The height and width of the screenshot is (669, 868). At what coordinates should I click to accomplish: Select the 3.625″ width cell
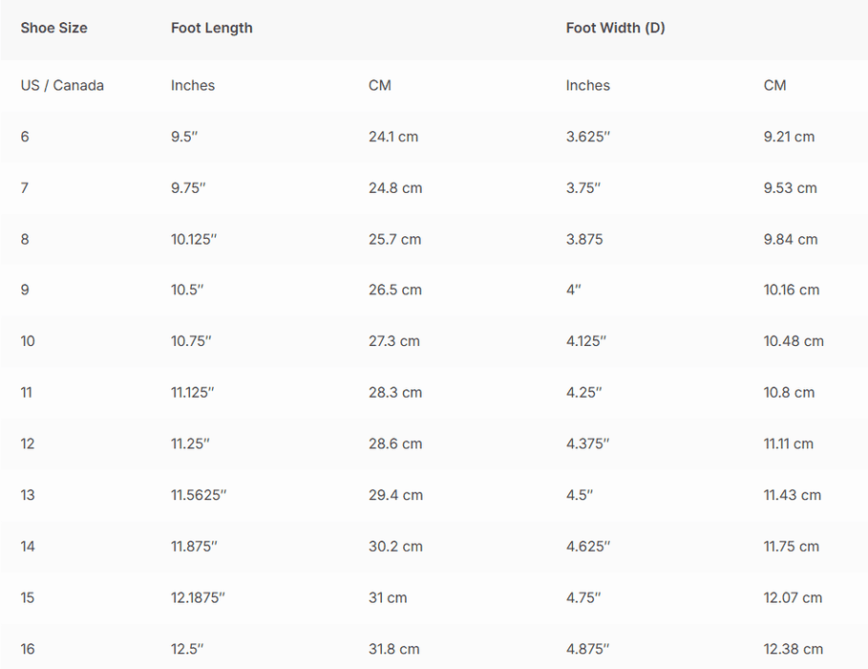(x=587, y=137)
